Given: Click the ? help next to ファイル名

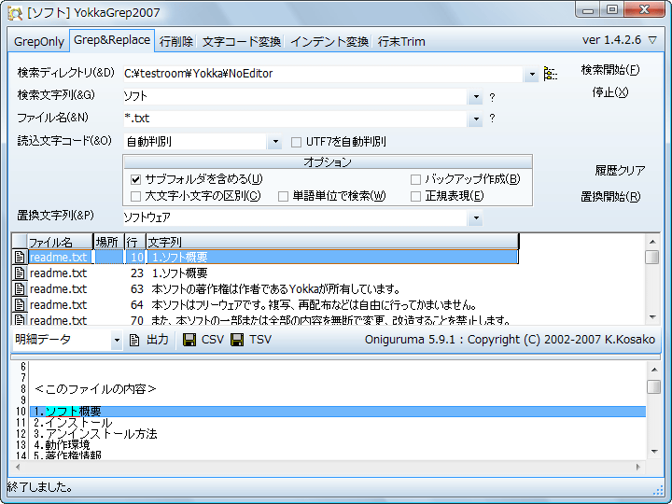Looking at the screenshot, I should [493, 119].
